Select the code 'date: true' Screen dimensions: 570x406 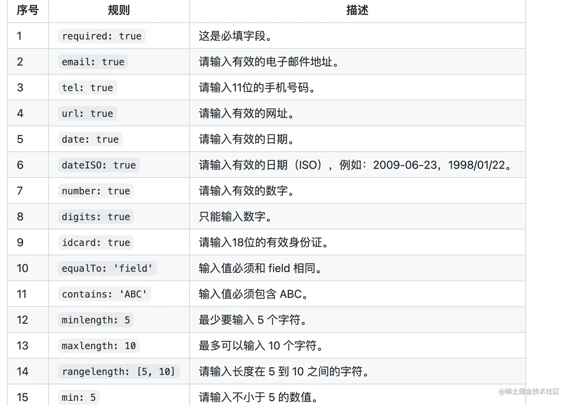point(90,139)
